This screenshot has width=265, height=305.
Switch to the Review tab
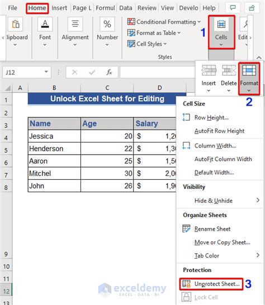coord(147,8)
